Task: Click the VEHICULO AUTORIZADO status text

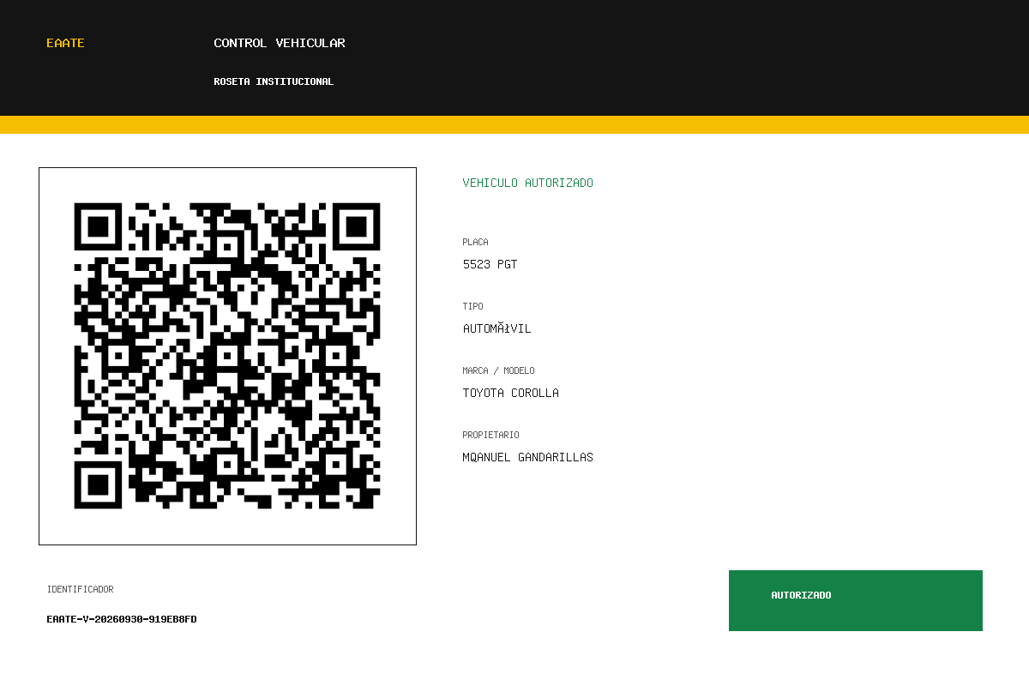Action: point(528,183)
